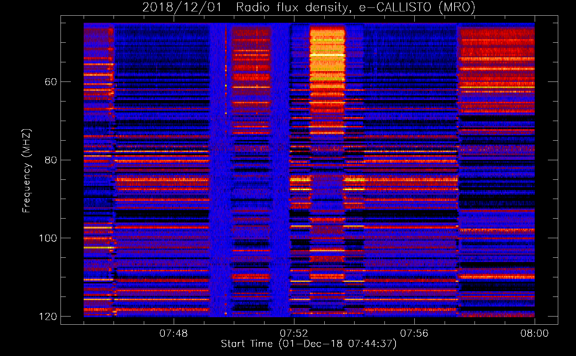Click the bright yellow burst in the spectrogram
Image resolution: width=576 pixels, height=356 pixels.
(327, 59)
